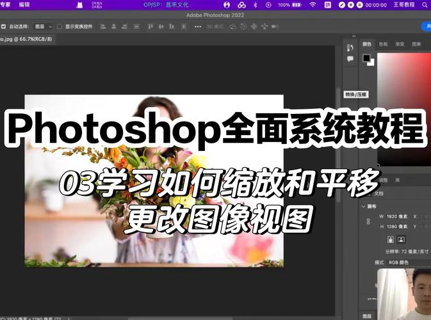Select the 3D slide icon
431x320 pixels.
264,26
